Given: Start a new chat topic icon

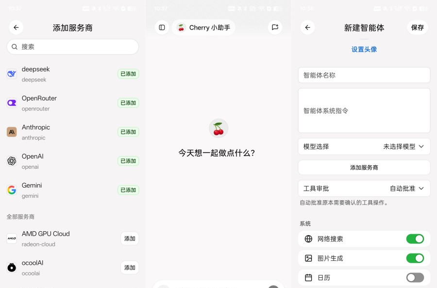Looking at the screenshot, I should point(275,27).
